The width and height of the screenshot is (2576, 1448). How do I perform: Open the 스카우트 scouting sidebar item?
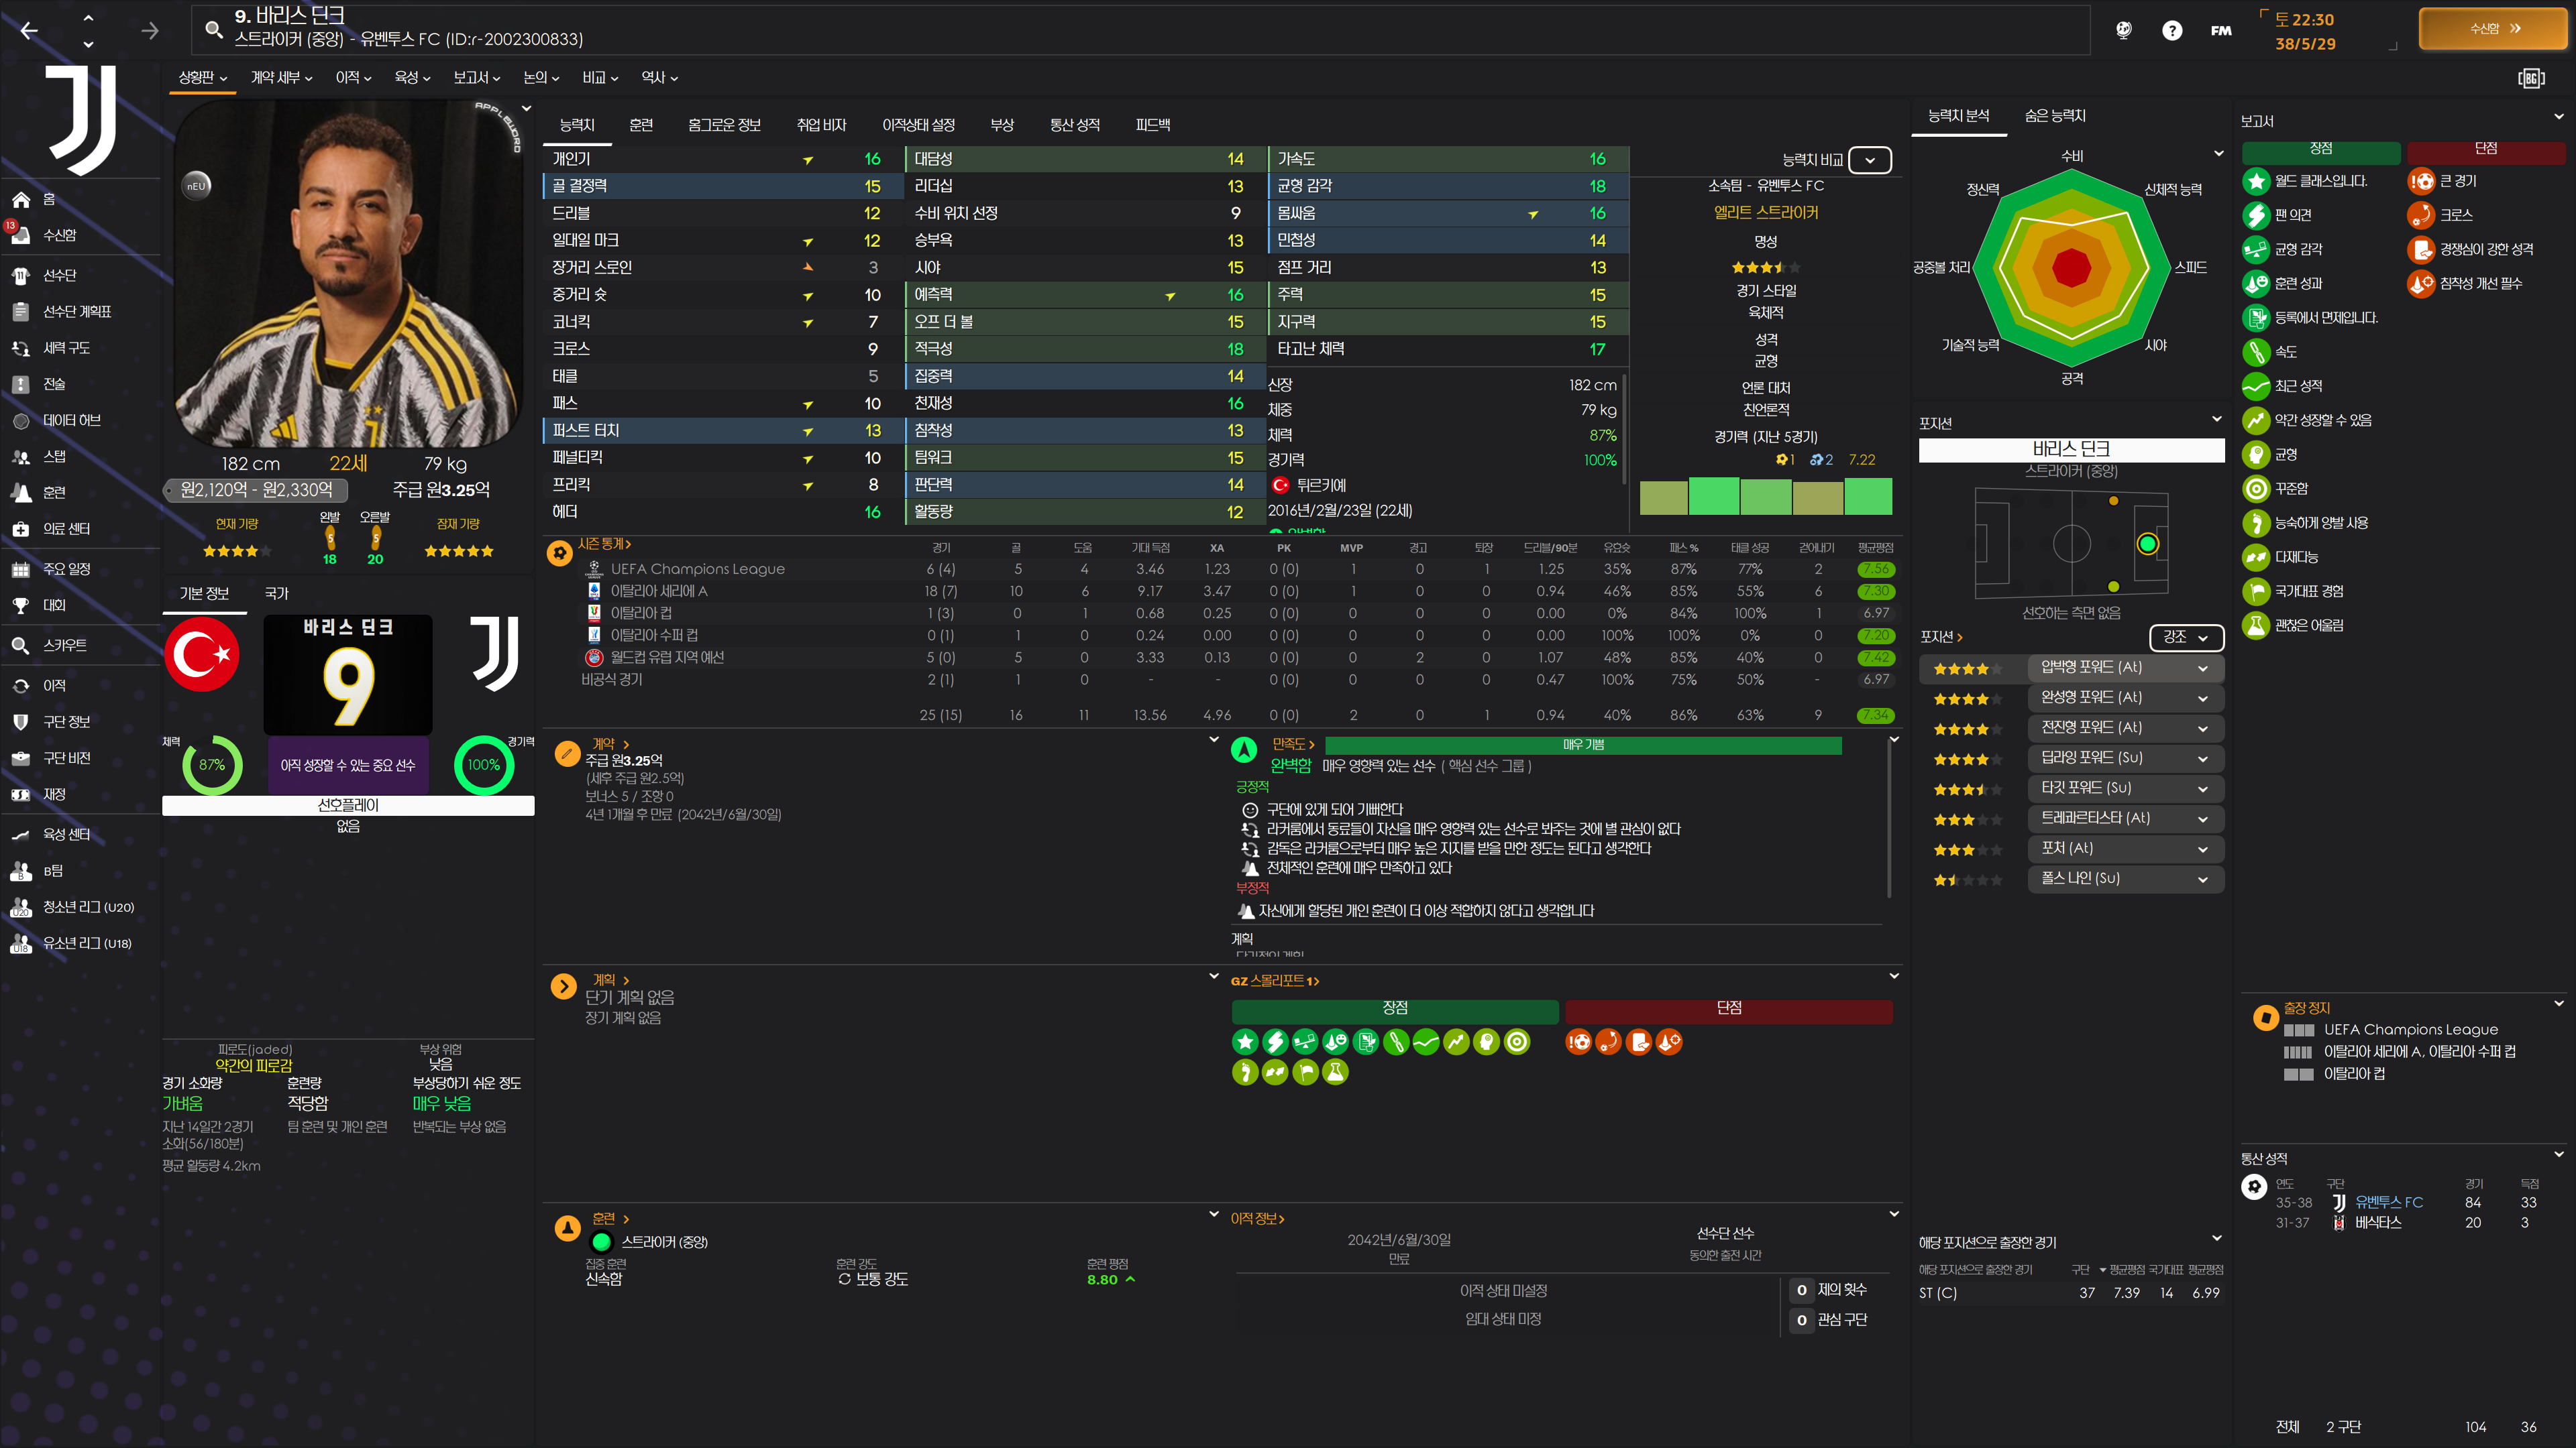pyautogui.click(x=64, y=646)
